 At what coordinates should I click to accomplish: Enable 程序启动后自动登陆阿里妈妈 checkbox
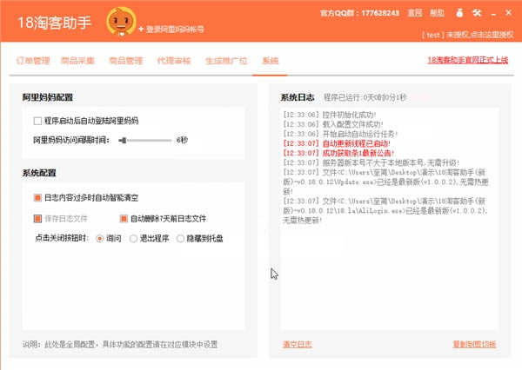pyautogui.click(x=37, y=121)
